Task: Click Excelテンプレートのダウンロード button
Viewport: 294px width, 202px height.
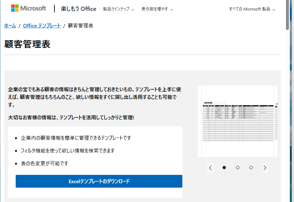Action: (99, 181)
